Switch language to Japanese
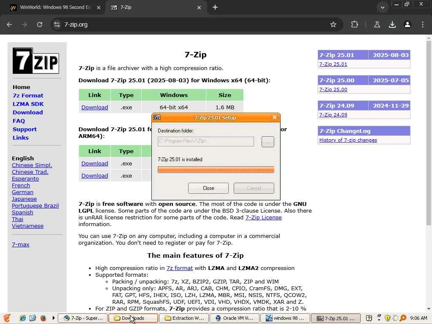 click(x=24, y=199)
